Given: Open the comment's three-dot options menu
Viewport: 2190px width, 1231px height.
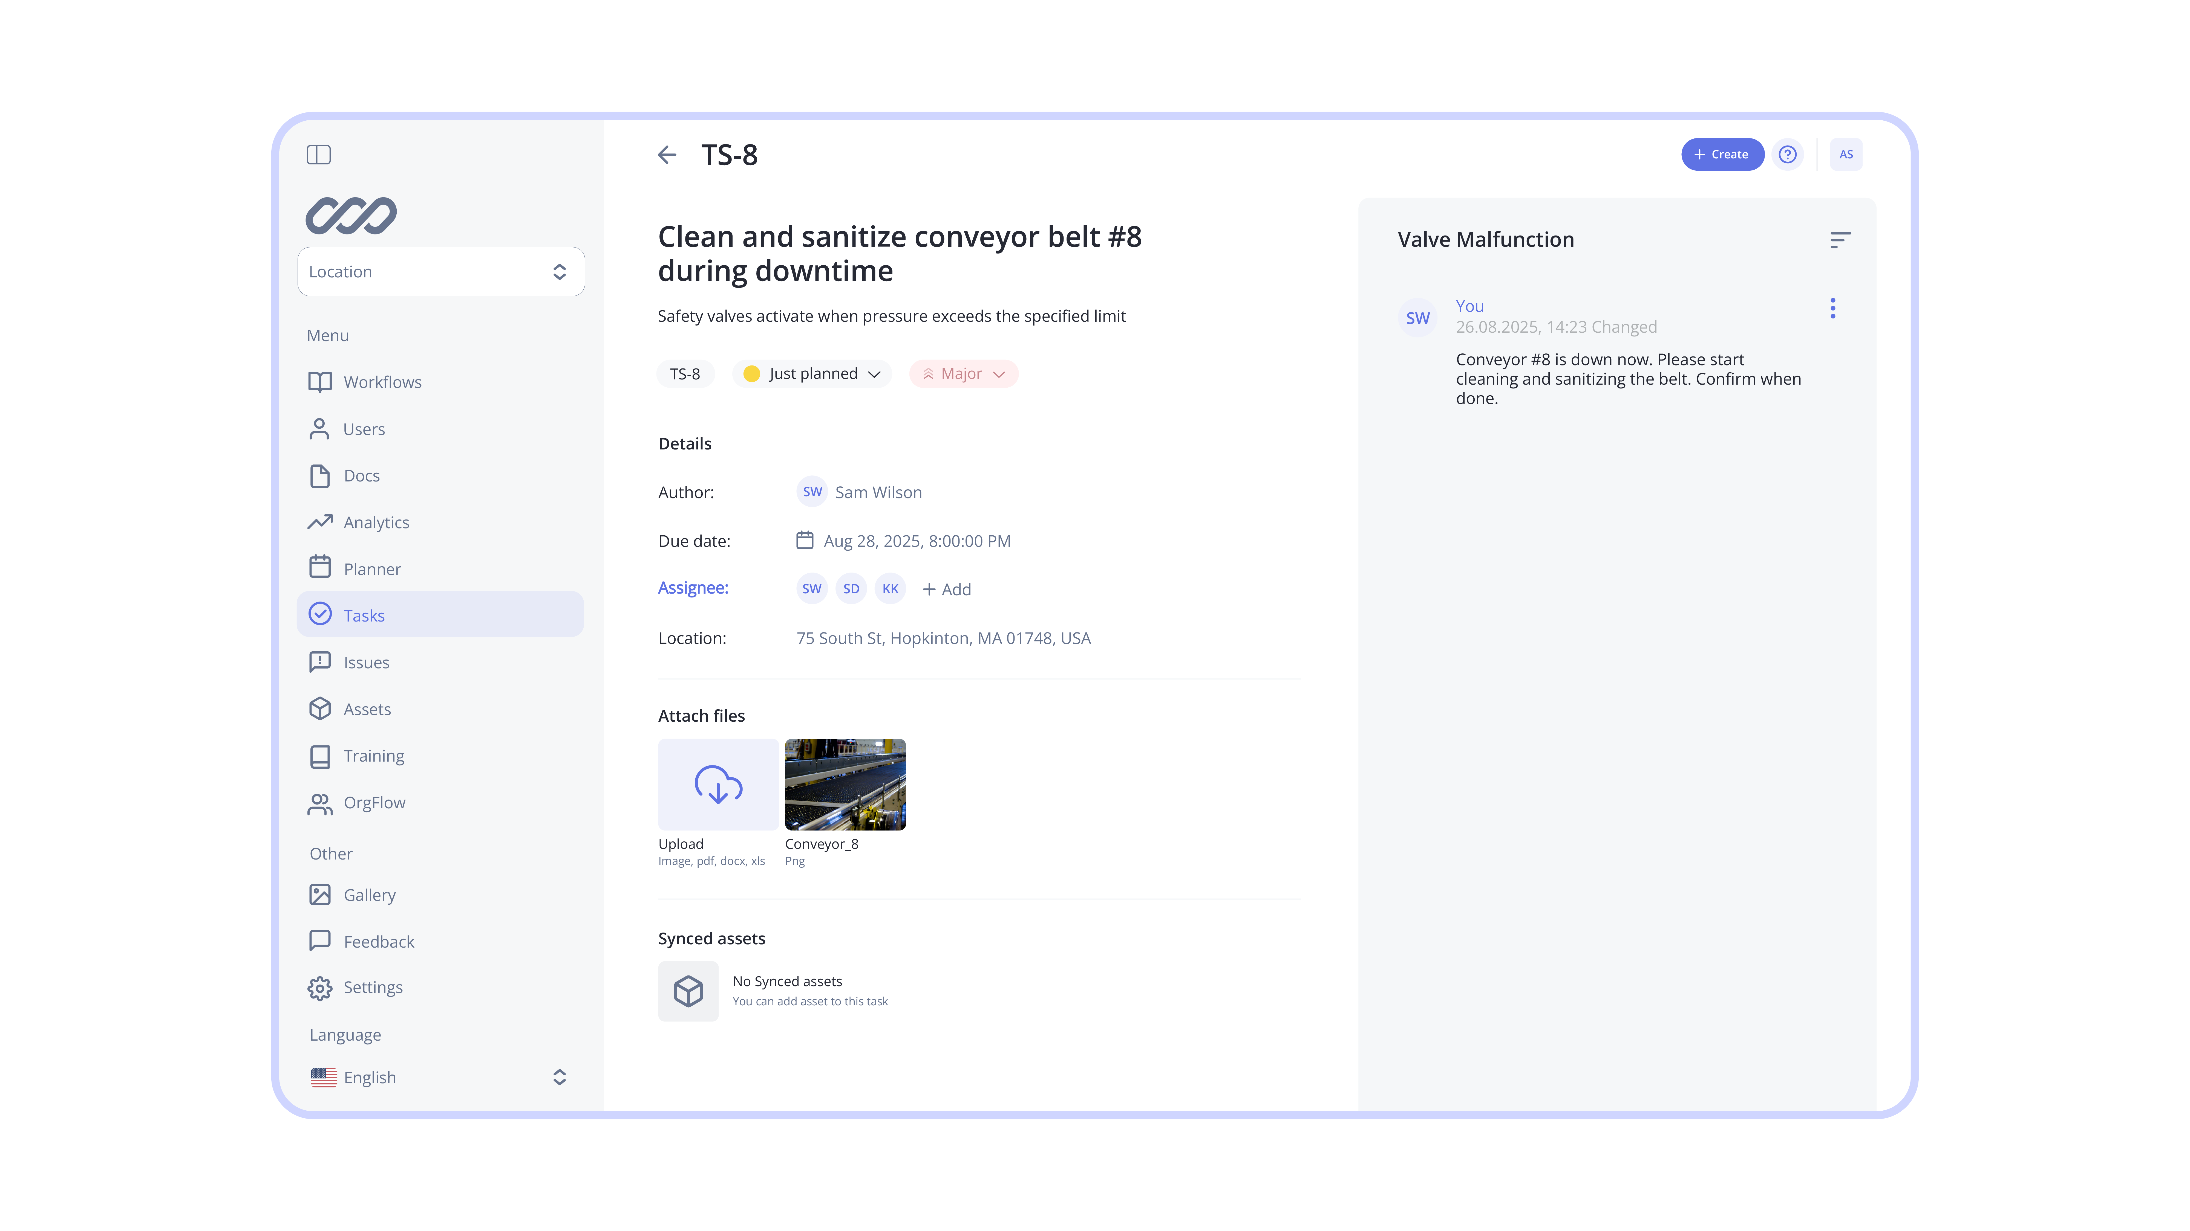Looking at the screenshot, I should 1833,308.
